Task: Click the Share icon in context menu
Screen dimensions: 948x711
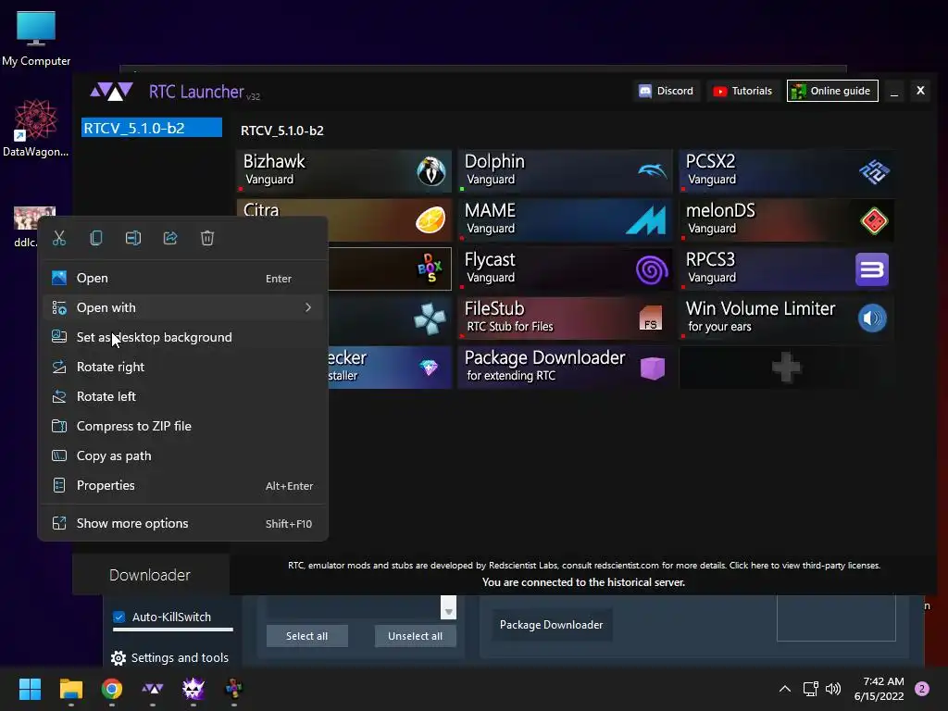Action: click(x=170, y=238)
